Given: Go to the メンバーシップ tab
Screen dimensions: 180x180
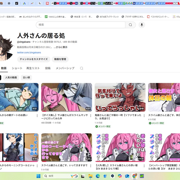Looking at the screenshot, I should (65, 68).
